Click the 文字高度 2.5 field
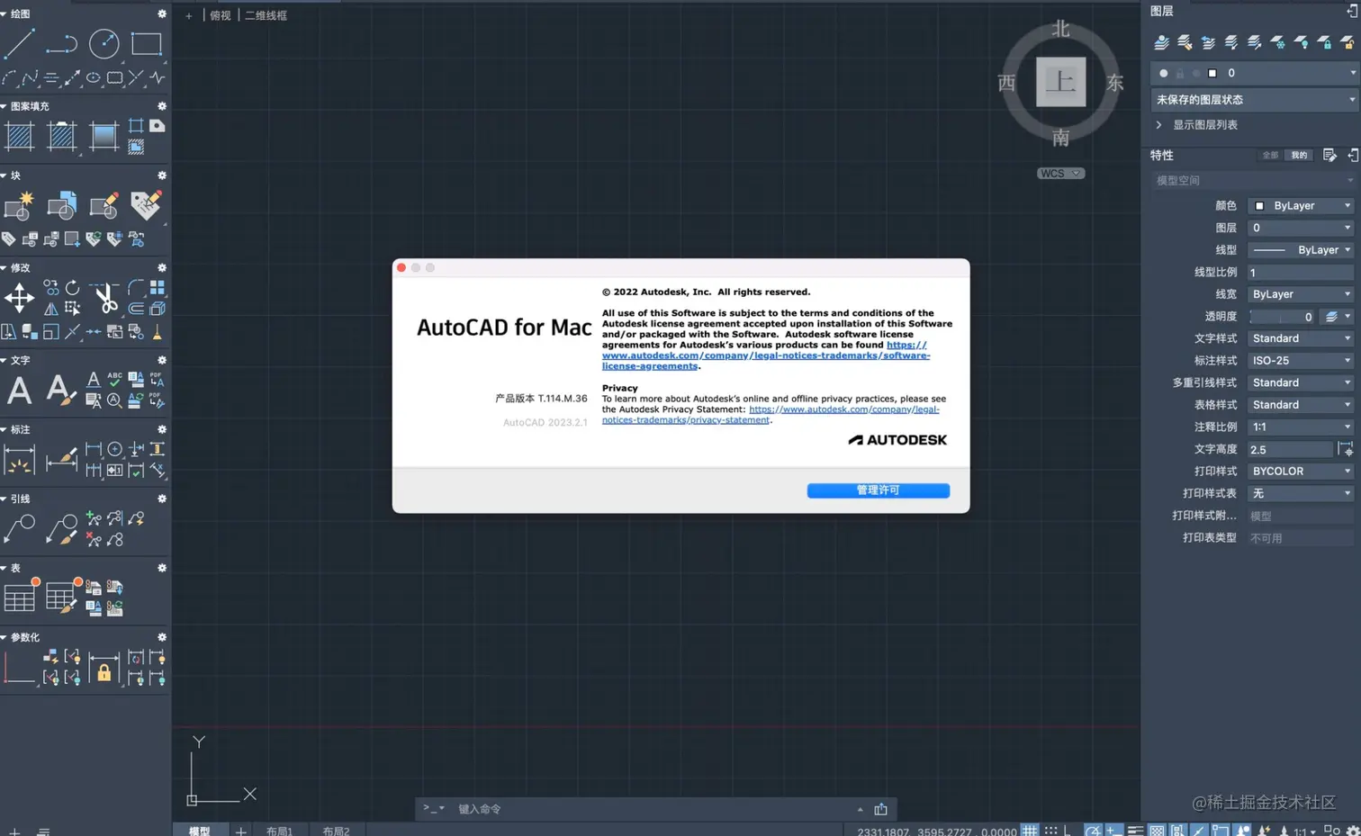1361x836 pixels. pos(1291,449)
